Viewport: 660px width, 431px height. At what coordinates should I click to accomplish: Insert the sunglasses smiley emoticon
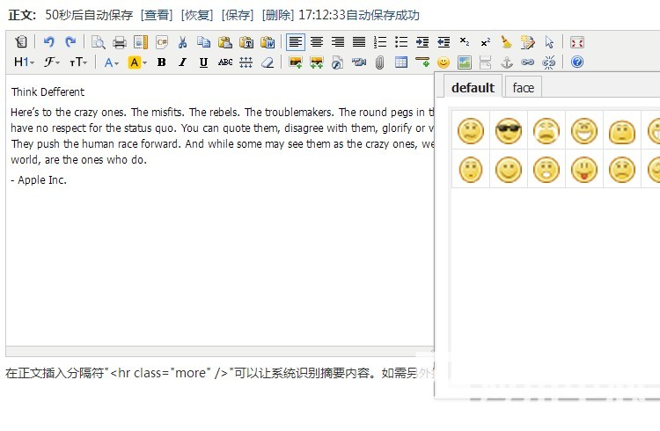pos(509,131)
